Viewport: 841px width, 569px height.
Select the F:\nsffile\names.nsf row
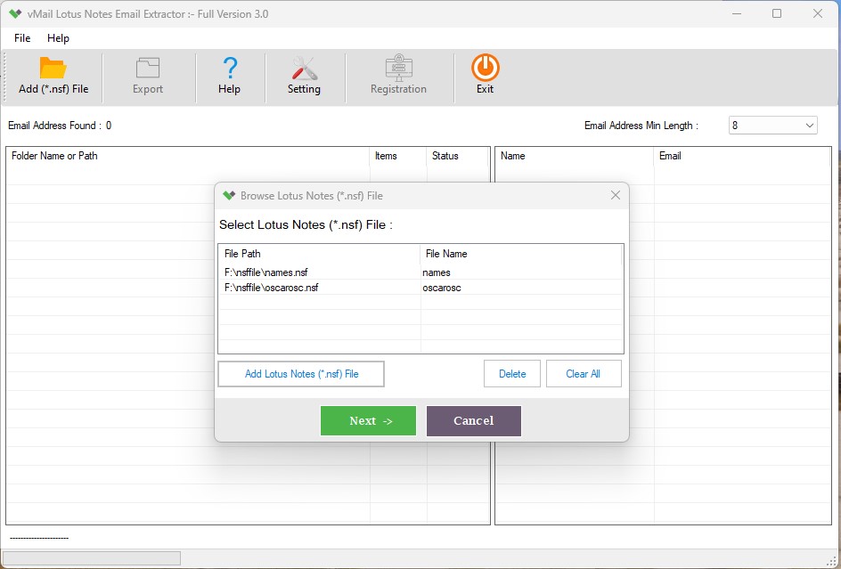(420, 272)
